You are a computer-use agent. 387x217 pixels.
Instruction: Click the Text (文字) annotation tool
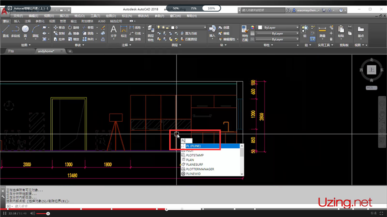click(113, 31)
